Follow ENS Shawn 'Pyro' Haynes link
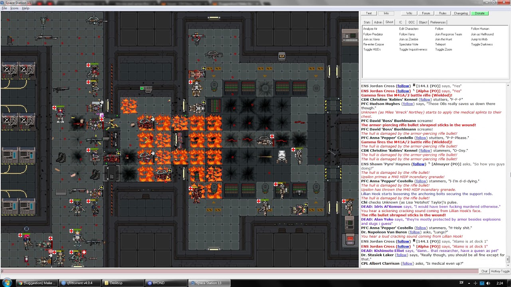The image size is (511, 287). click(x=419, y=164)
